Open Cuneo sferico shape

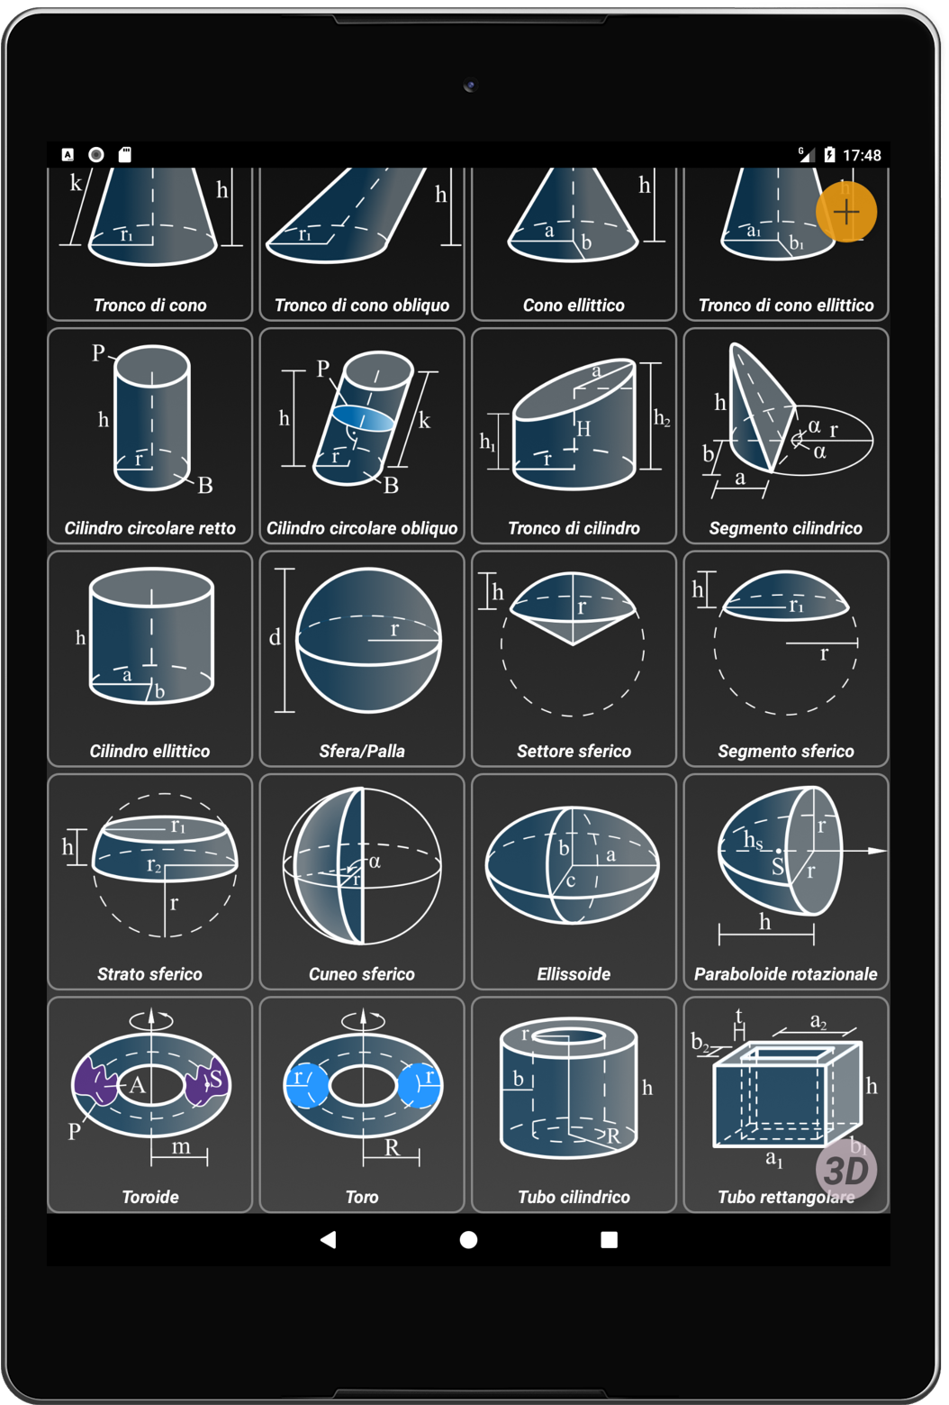tap(362, 881)
